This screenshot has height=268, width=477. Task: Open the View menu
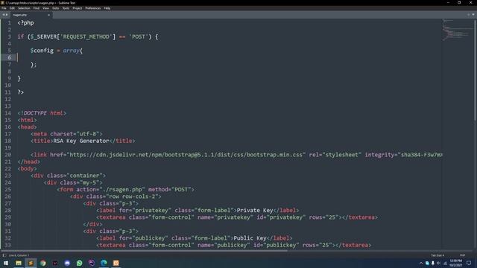pos(45,8)
